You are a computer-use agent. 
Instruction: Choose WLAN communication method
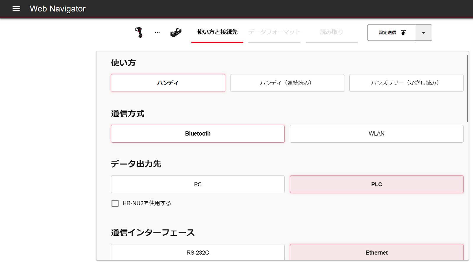(377, 134)
